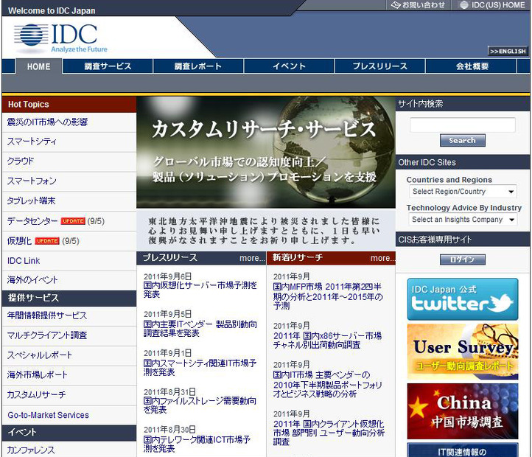Focus the site search input field
Screen dimensions: 532x457
463,125
